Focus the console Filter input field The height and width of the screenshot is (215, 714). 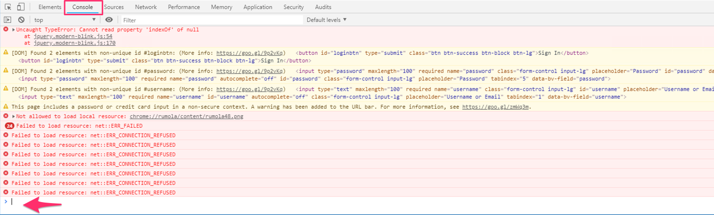[212, 20]
